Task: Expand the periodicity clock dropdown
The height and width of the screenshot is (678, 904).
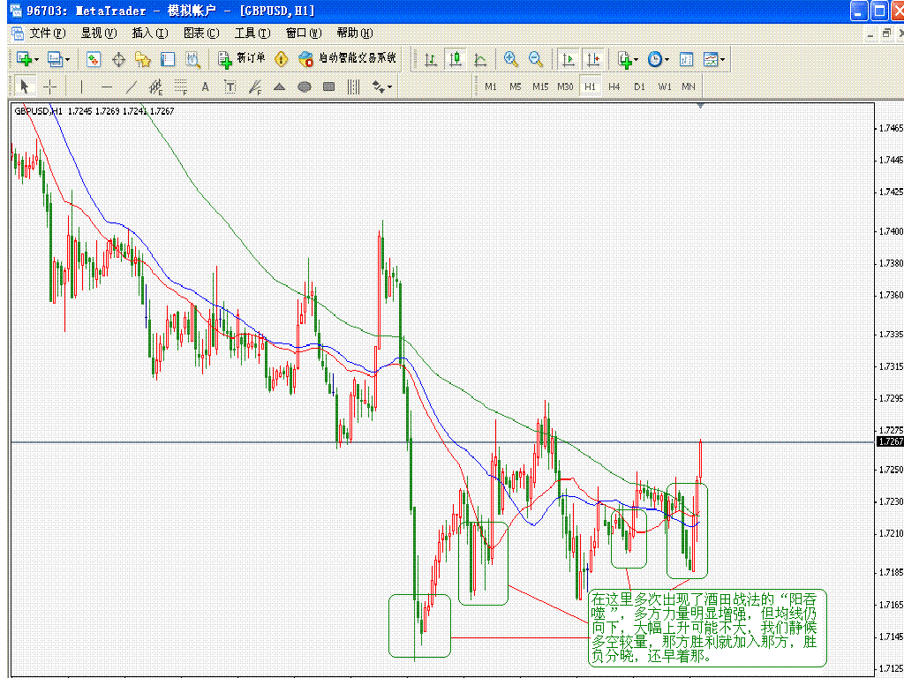Action: tap(667, 59)
